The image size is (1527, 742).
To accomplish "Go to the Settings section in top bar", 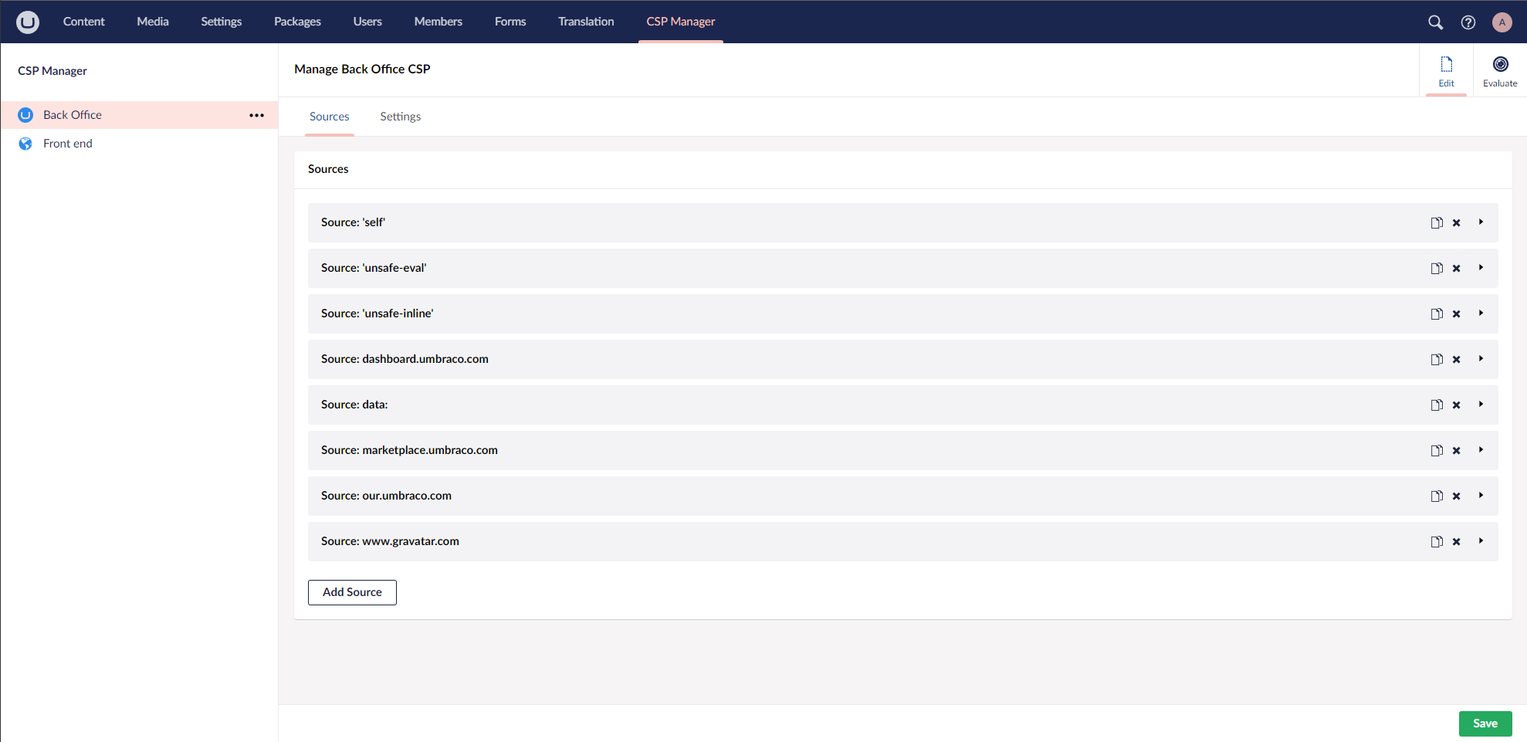I will pyautogui.click(x=222, y=22).
